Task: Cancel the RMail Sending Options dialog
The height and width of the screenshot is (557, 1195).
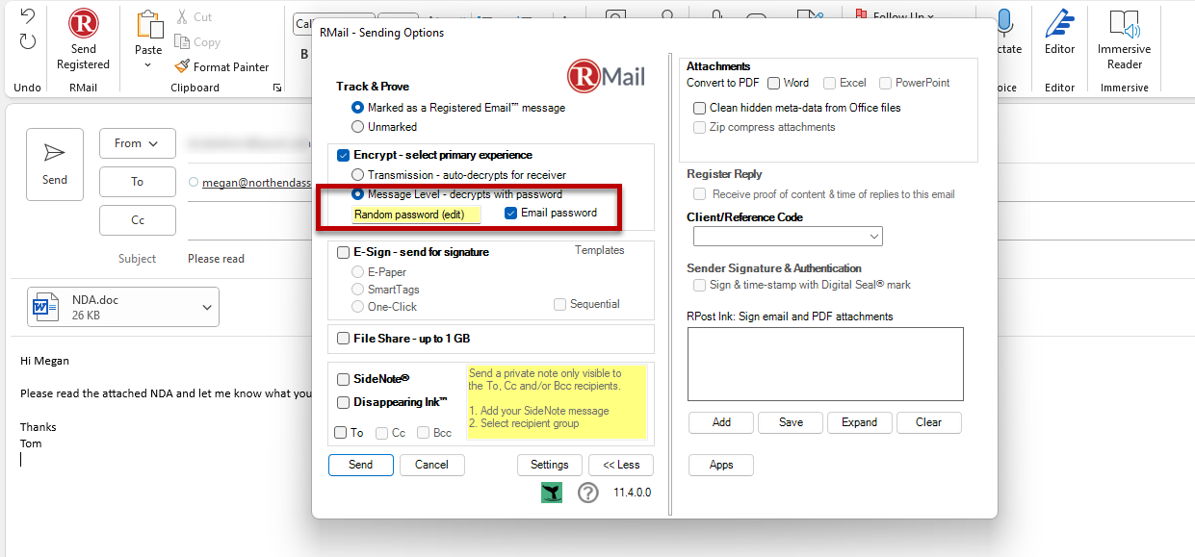Action: point(431,465)
